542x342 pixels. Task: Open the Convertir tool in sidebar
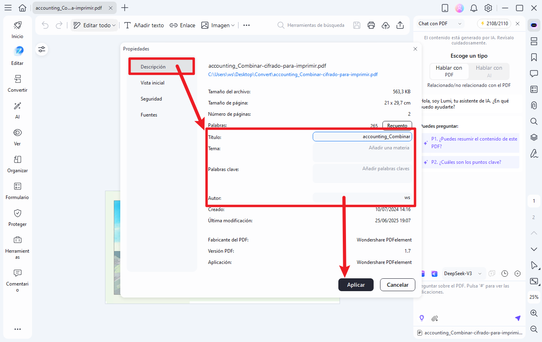(18, 83)
